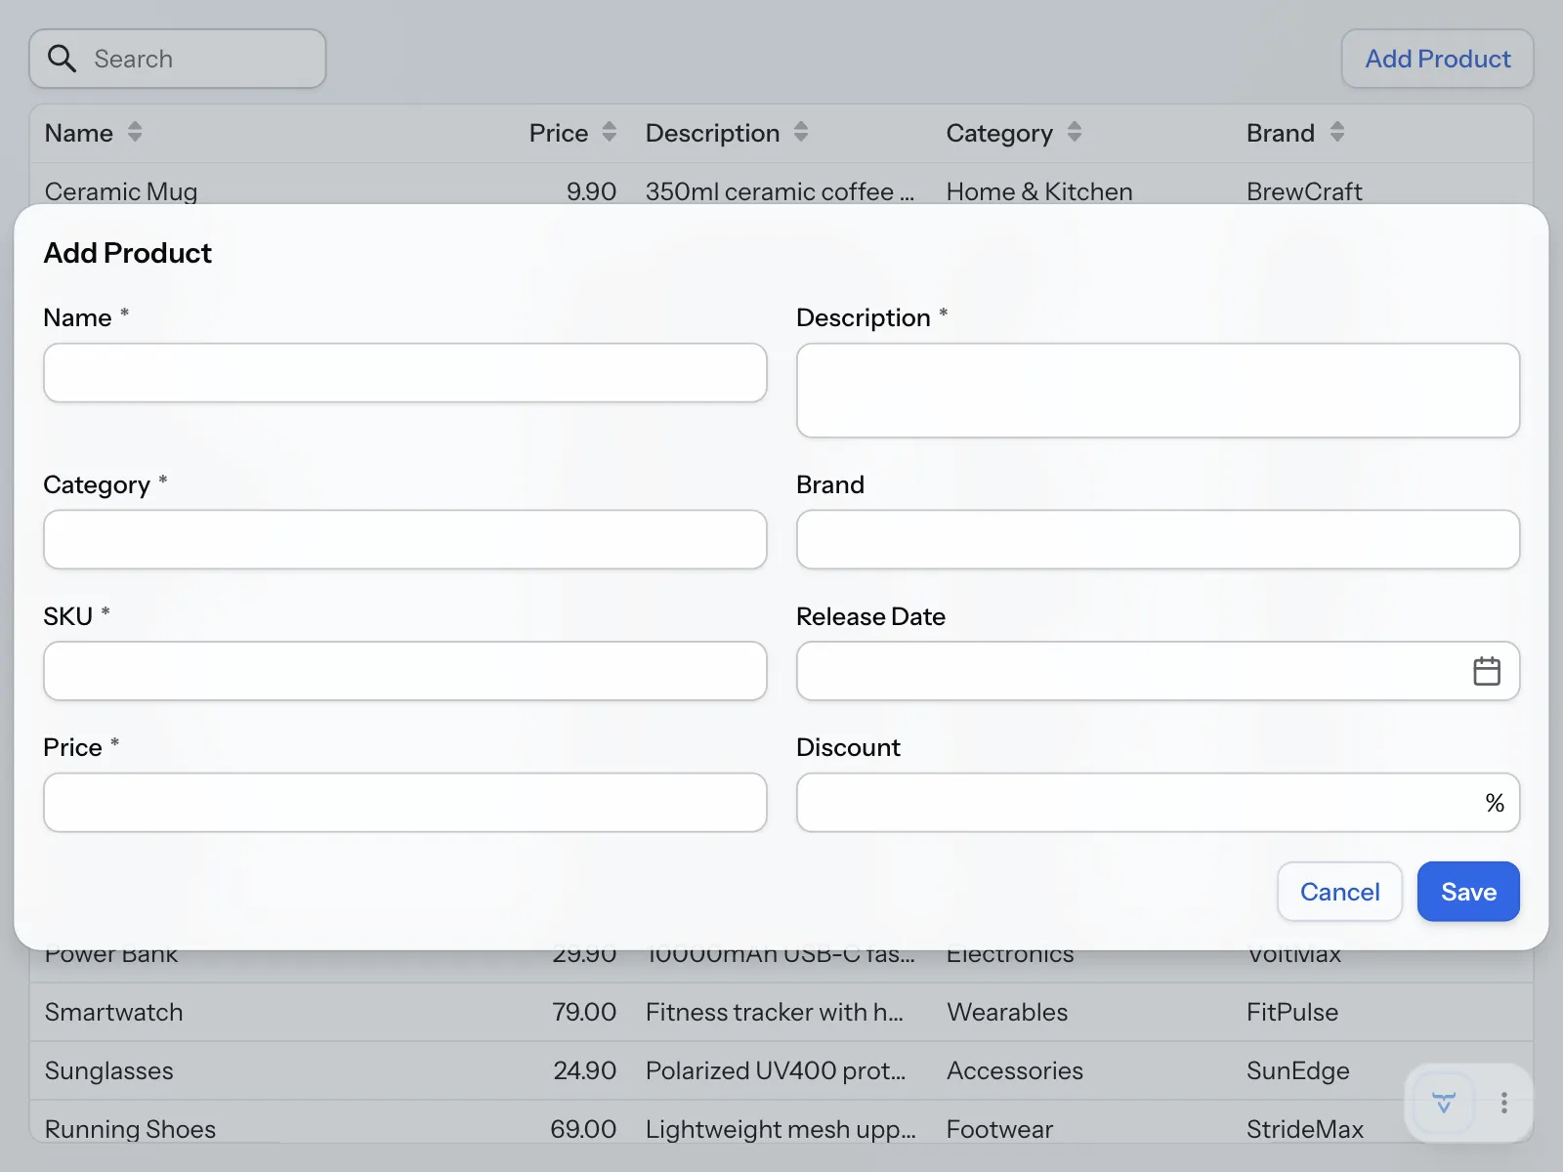Click the Brand column header

(x=1281, y=133)
